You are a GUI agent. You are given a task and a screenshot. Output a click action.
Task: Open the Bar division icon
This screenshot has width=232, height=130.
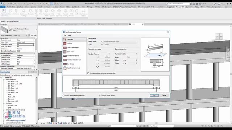pyautogui.click(x=65, y=64)
